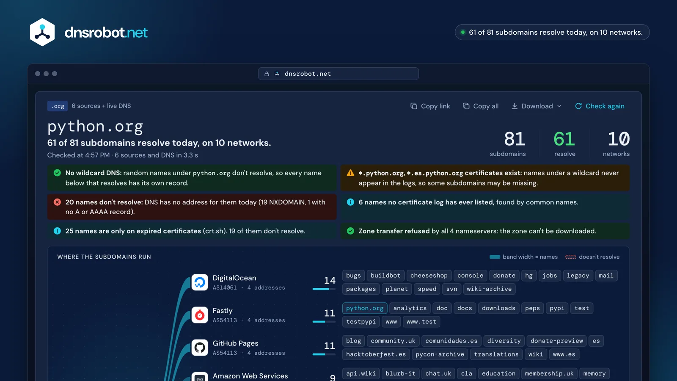Click the red X icon beside '20 names don't resolve'

click(57, 202)
